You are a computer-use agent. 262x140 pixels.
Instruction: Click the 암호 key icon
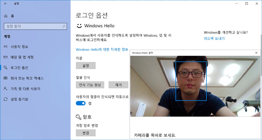pyautogui.click(x=79, y=117)
